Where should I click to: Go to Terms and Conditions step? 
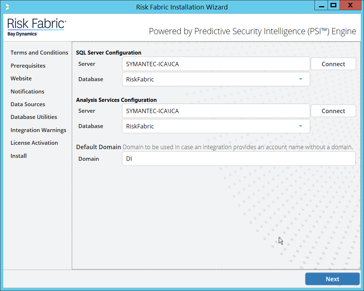39,53
